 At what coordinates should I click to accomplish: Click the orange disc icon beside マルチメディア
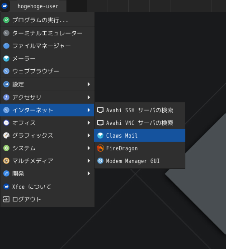[6, 161]
